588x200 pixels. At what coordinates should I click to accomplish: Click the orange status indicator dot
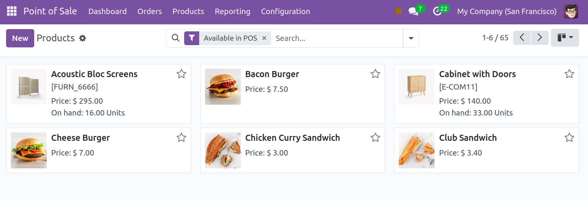click(x=398, y=11)
